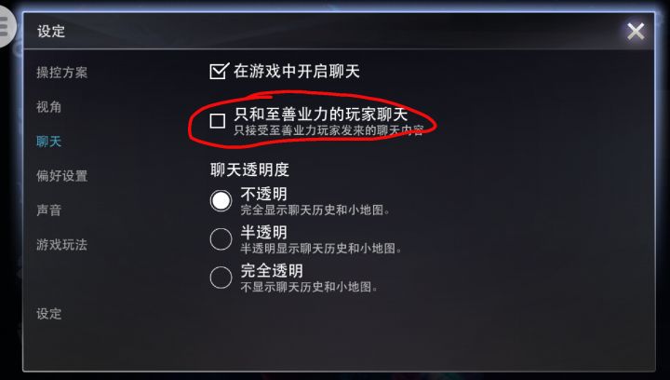Close the 设定 dialog with the X

pyautogui.click(x=636, y=32)
